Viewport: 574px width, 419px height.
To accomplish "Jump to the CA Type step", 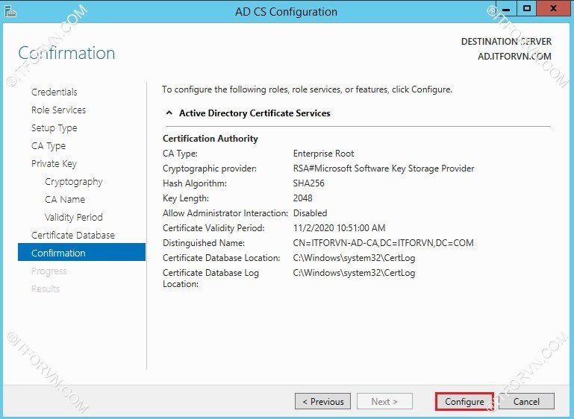I will point(49,145).
